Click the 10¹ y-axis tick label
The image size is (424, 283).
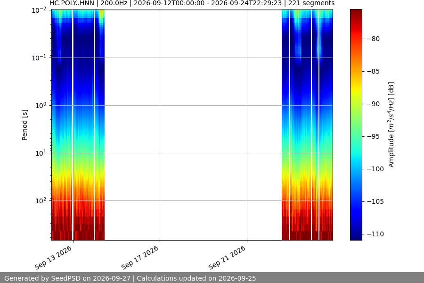pos(41,153)
